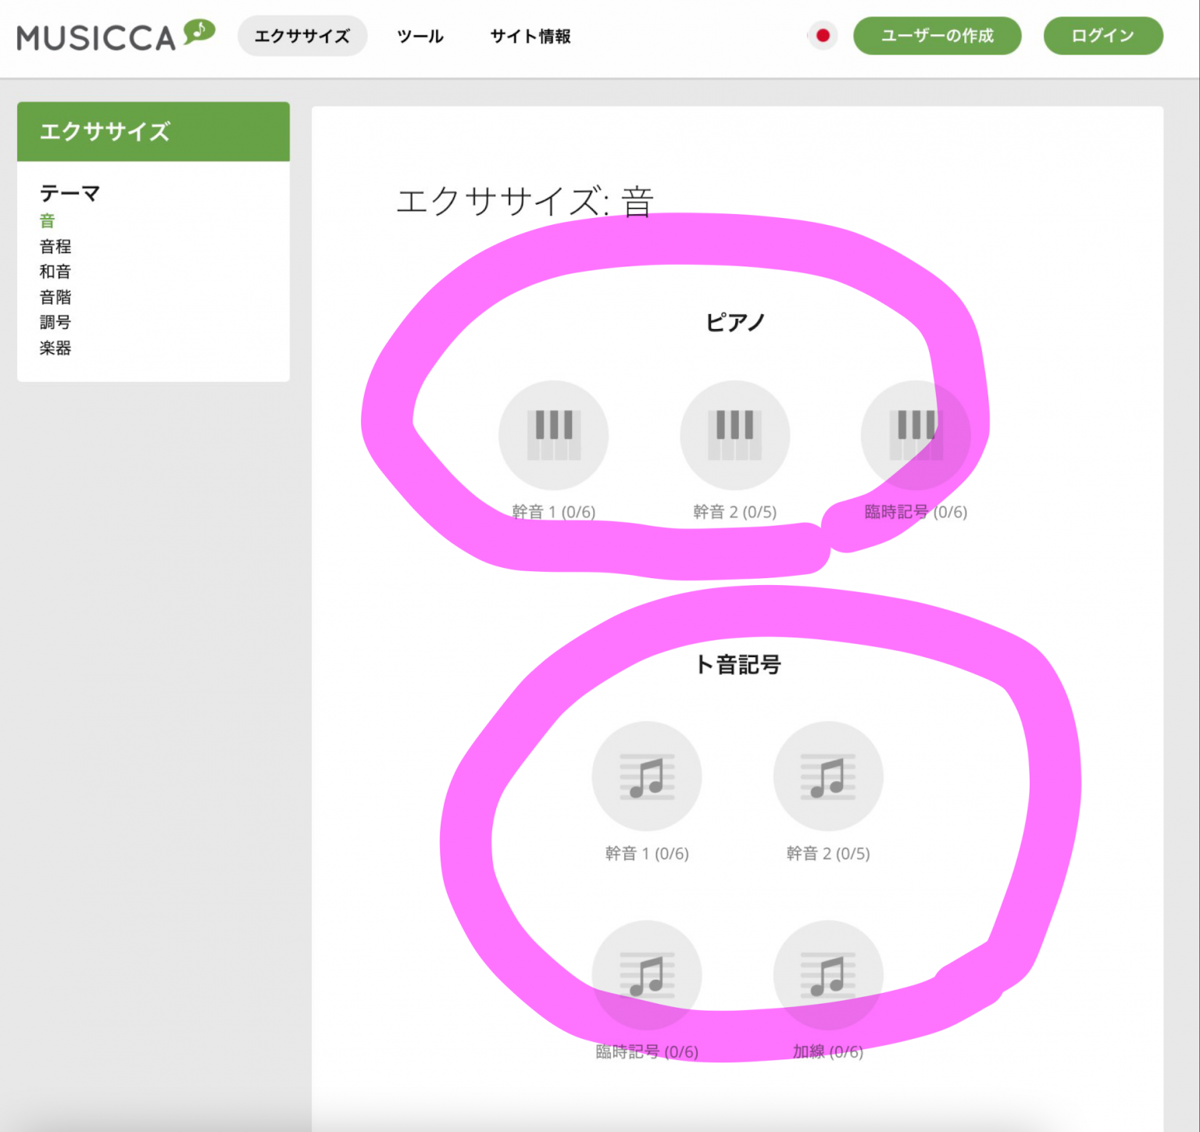This screenshot has width=1200, height=1132.
Task: Click the Japanese flag language selector
Action: (x=822, y=35)
